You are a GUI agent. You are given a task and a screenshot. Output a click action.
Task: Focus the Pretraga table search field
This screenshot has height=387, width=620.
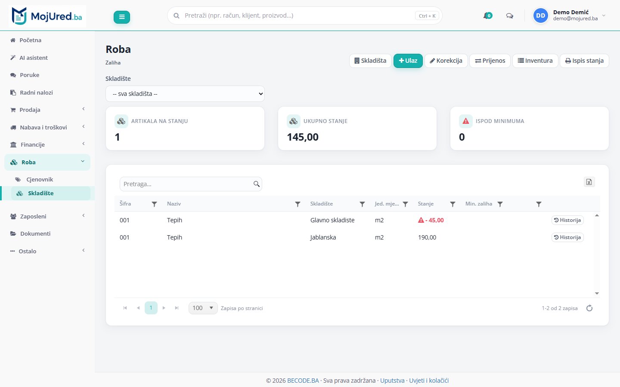191,184
